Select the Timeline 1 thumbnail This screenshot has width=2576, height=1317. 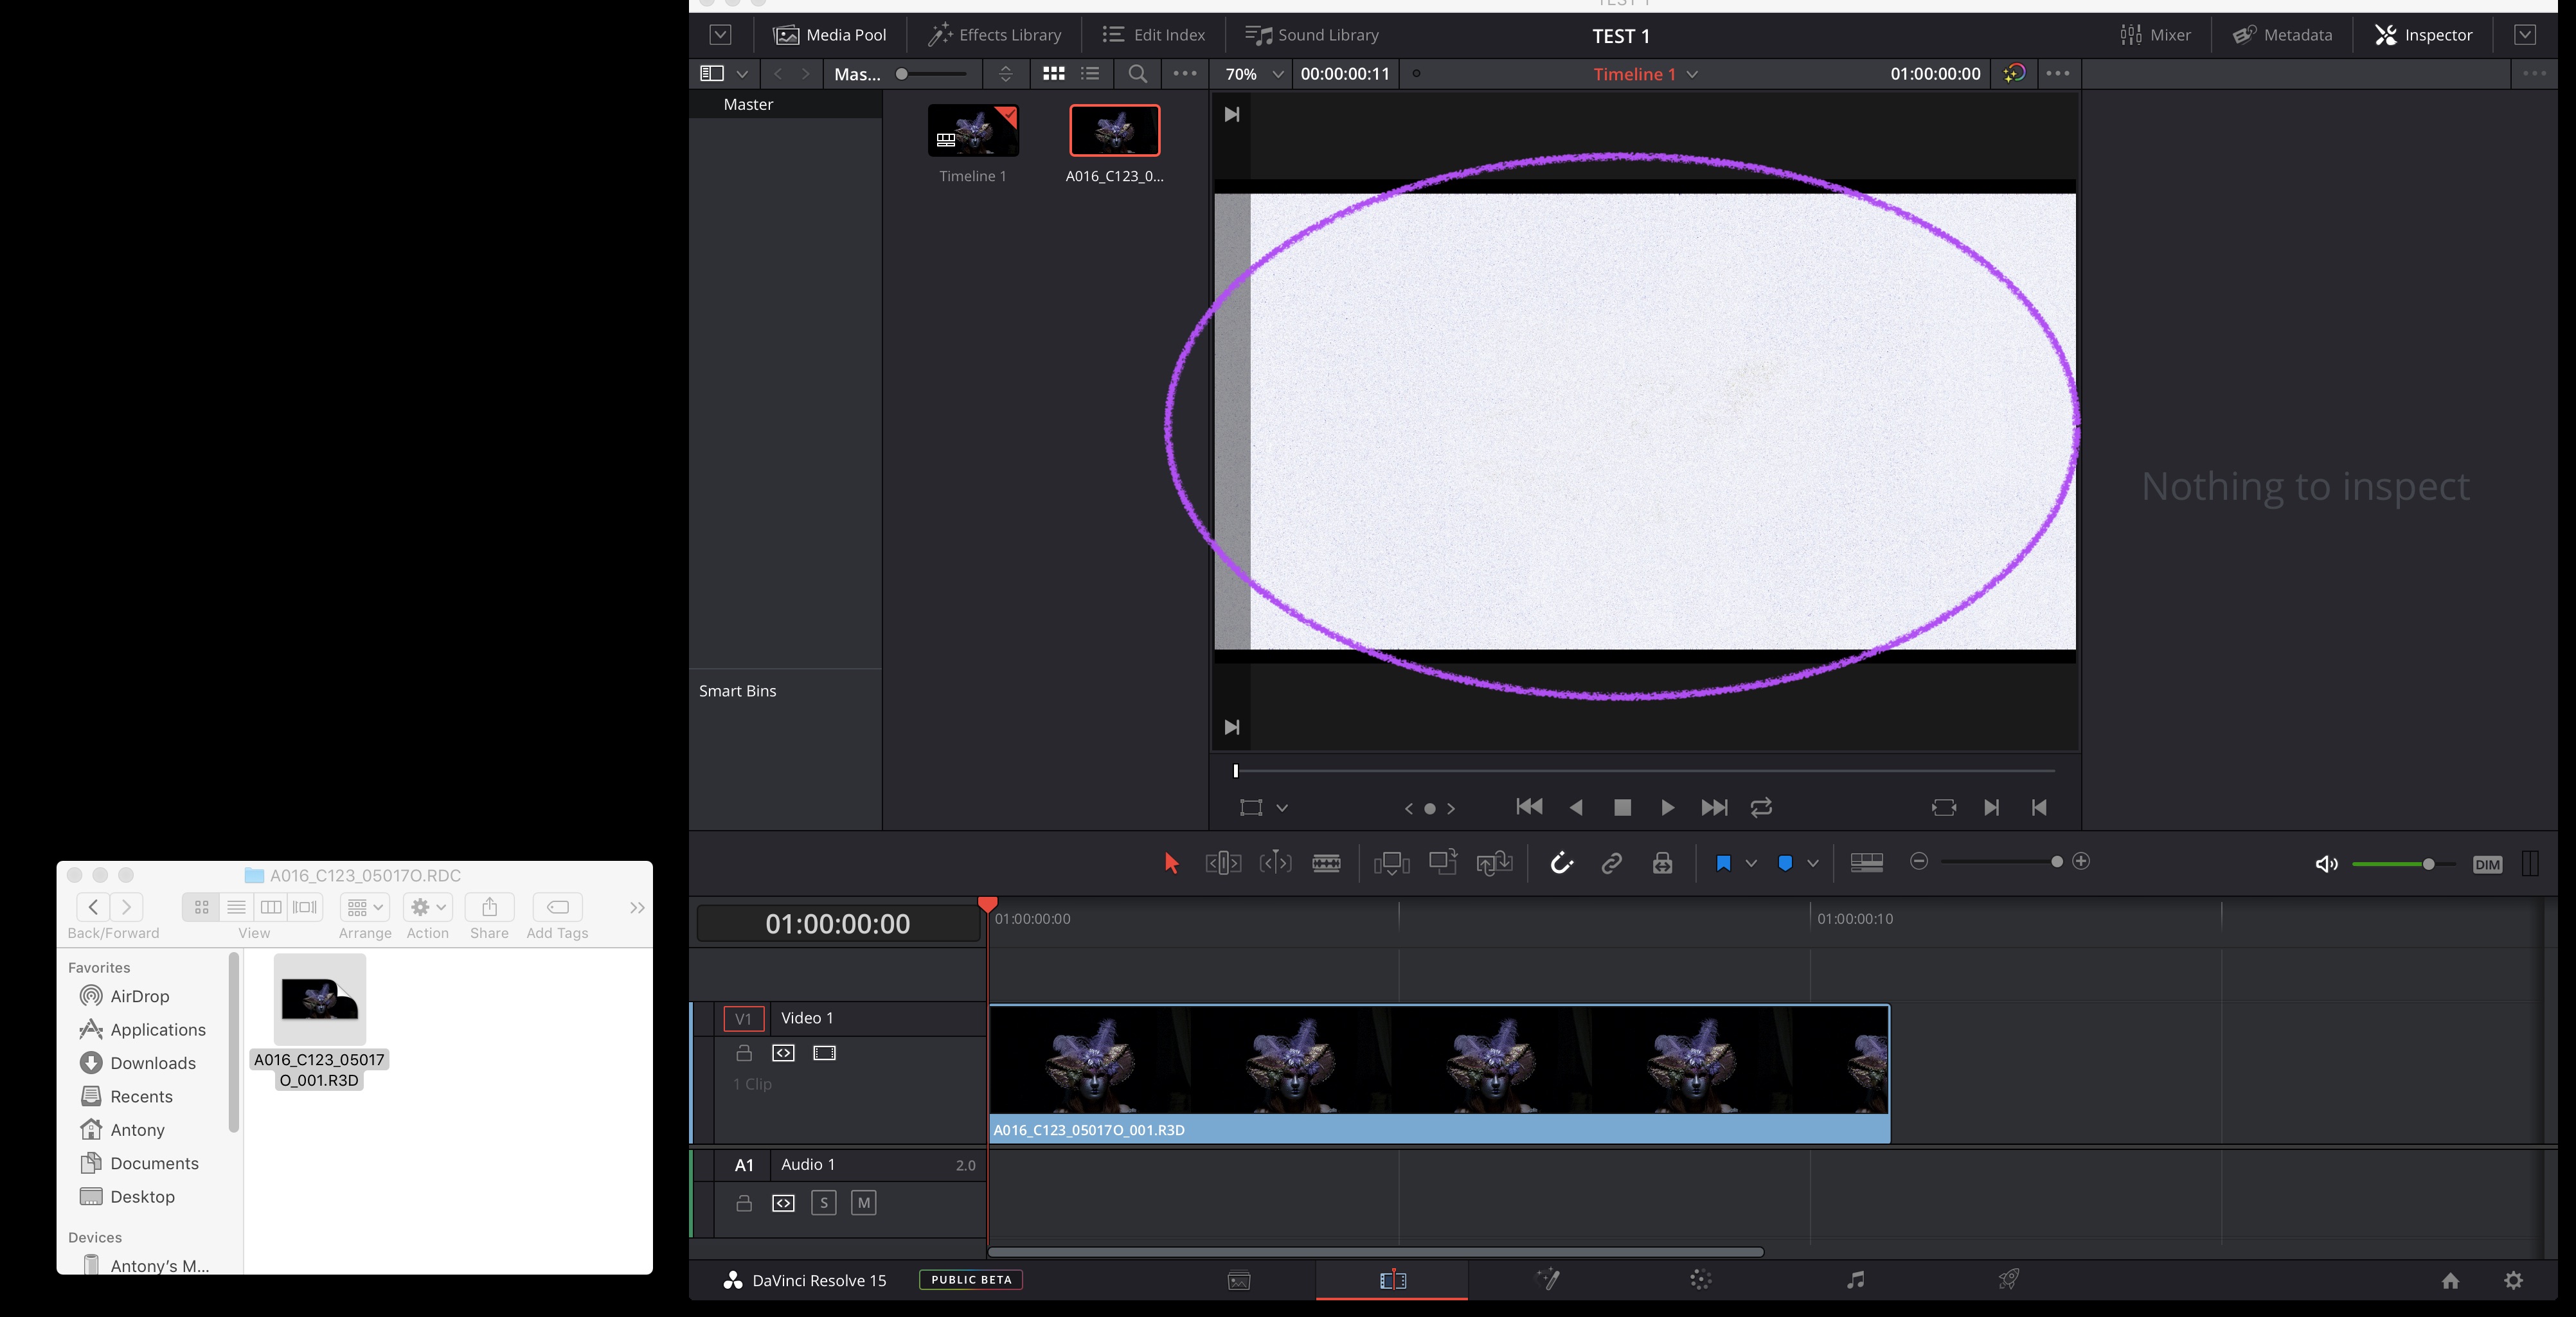pyautogui.click(x=973, y=131)
